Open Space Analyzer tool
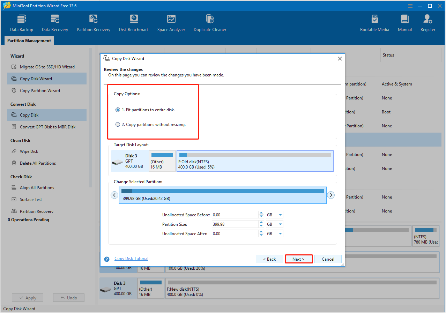Image resolution: width=446 pixels, height=313 pixels. [x=171, y=23]
